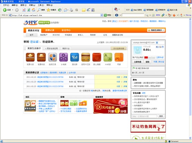This screenshot has width=192, height=143.
Task: Click the toolbar search text box
Action: [133, 15]
